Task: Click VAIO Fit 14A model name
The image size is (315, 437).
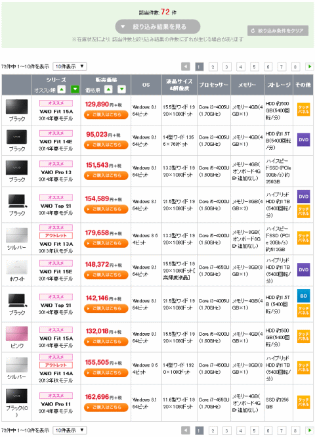Action: [x=56, y=373]
